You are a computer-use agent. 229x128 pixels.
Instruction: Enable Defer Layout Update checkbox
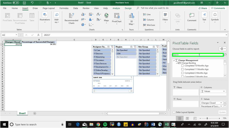(x=174, y=112)
